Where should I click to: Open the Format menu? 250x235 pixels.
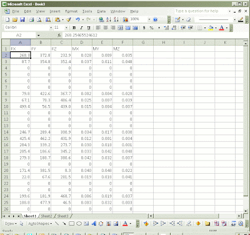71,11
